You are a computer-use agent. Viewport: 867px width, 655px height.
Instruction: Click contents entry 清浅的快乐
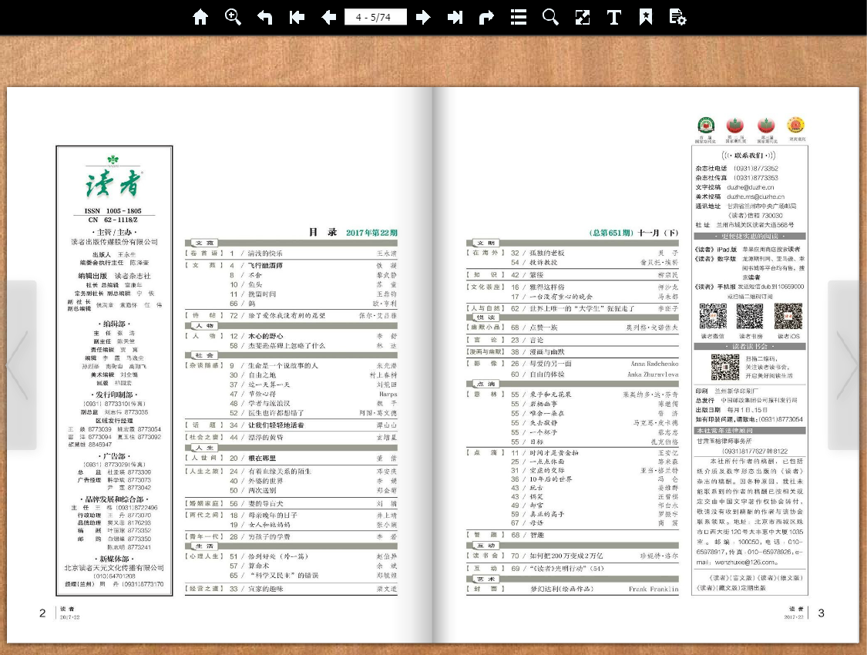[265, 254]
